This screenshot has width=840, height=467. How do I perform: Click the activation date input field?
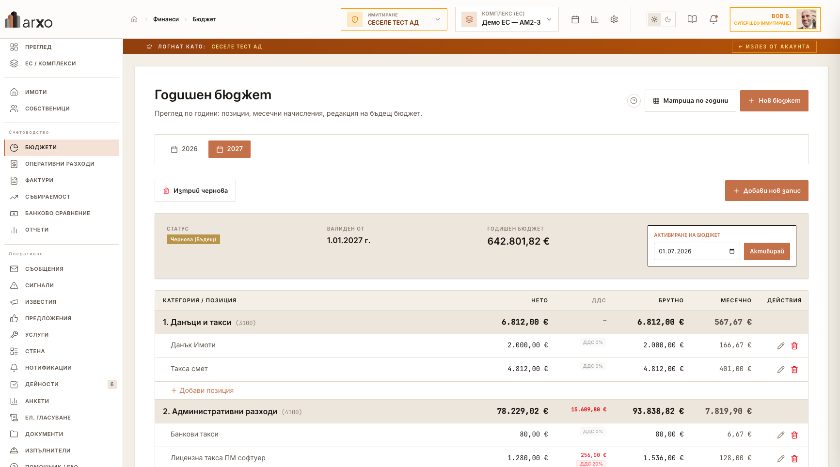click(697, 251)
